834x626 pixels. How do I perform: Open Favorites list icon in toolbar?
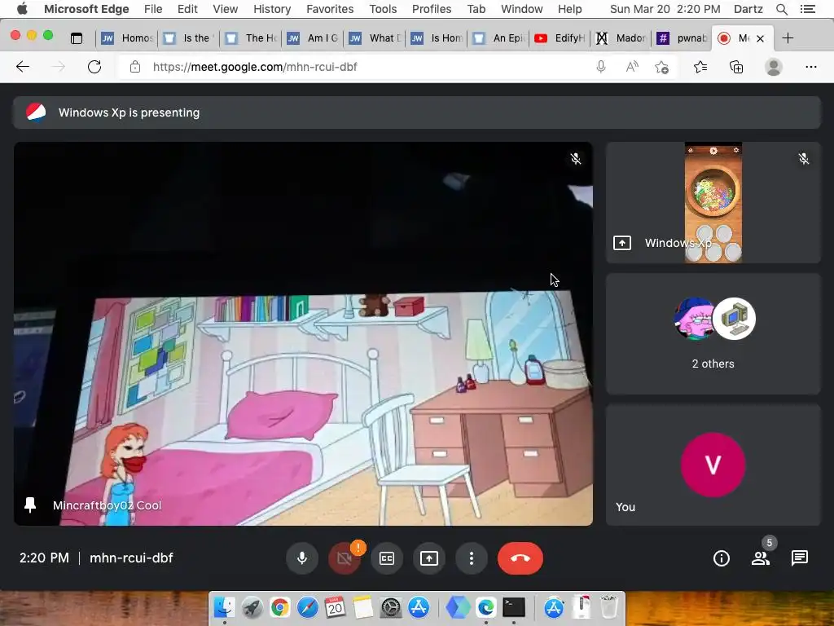click(700, 67)
